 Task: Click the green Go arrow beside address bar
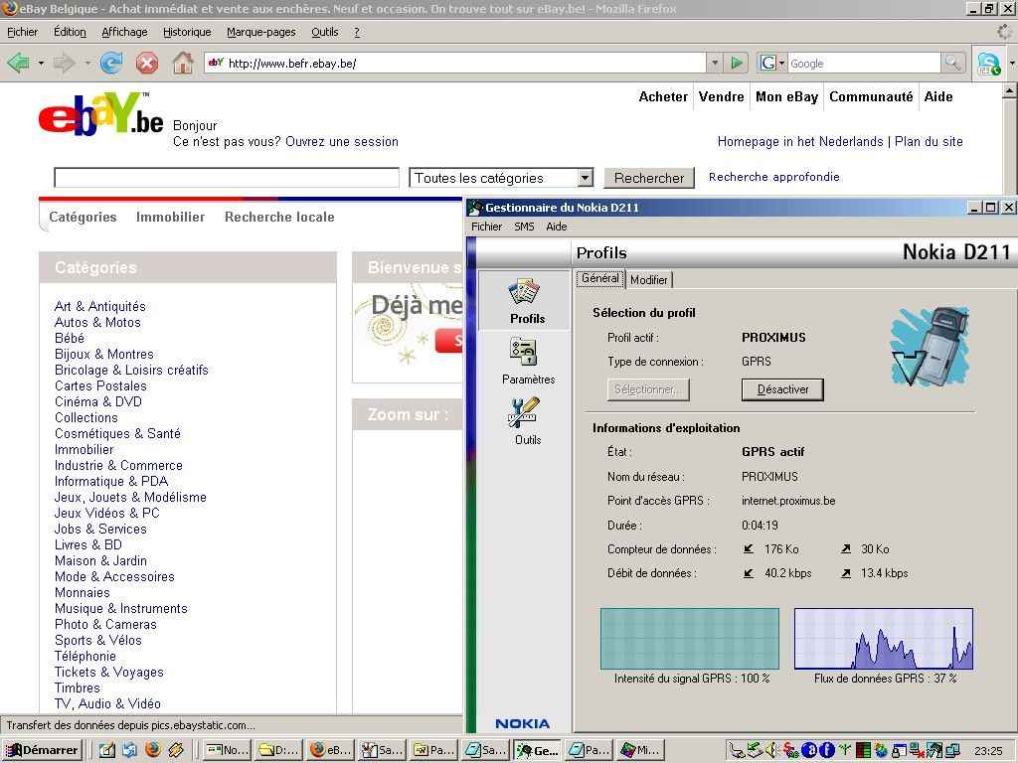point(737,63)
